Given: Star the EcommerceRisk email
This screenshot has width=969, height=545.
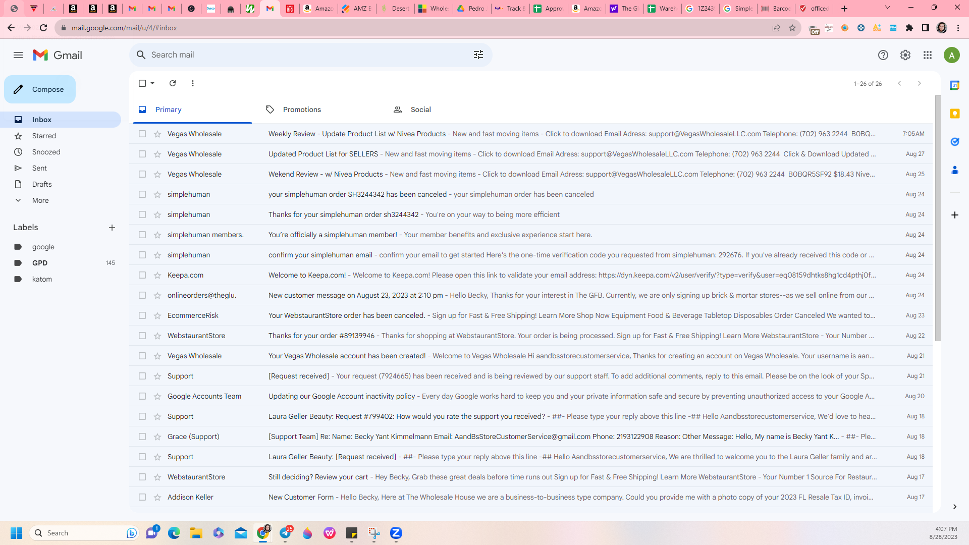Looking at the screenshot, I should [x=157, y=315].
